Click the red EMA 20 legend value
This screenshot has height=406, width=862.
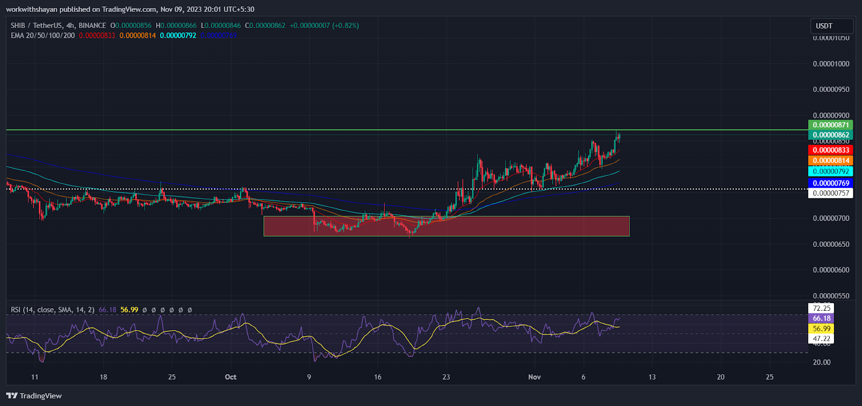coord(97,35)
